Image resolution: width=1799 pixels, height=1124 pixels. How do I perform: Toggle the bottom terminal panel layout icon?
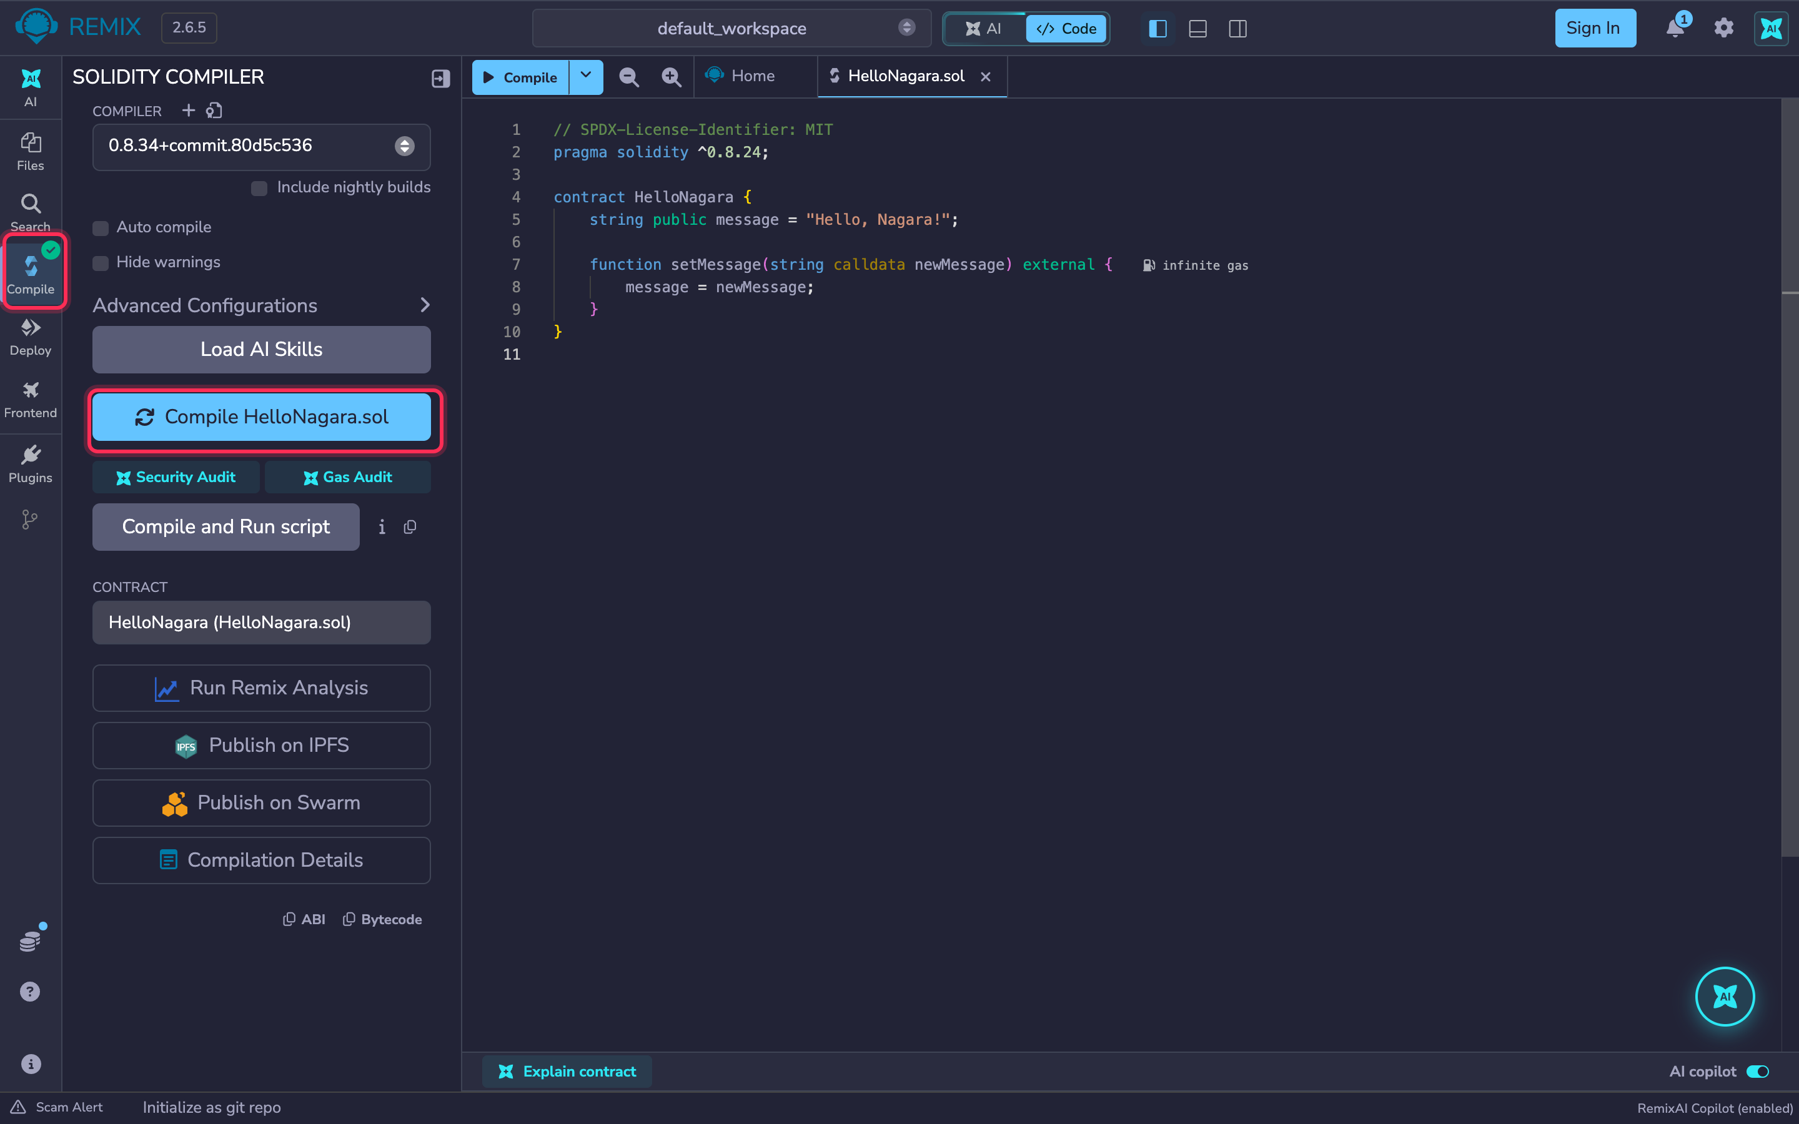pyautogui.click(x=1197, y=28)
